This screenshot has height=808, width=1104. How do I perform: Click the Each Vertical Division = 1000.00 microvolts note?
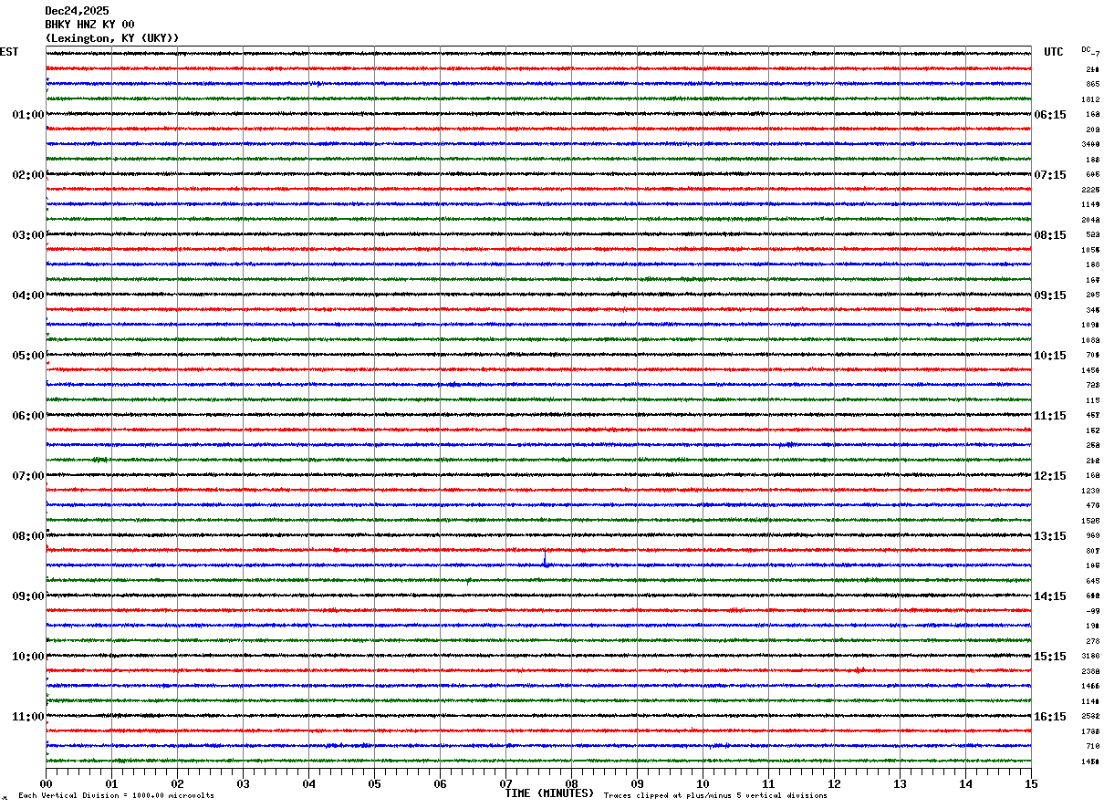pos(116,796)
